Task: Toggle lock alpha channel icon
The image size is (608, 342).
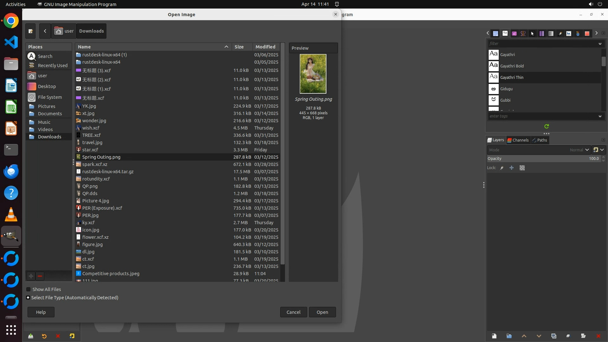Action: point(522,168)
